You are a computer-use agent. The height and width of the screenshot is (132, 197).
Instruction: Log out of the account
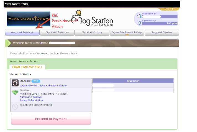pyautogui.click(x=169, y=9)
